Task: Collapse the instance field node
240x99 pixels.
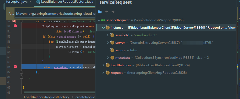Action: 103,28
